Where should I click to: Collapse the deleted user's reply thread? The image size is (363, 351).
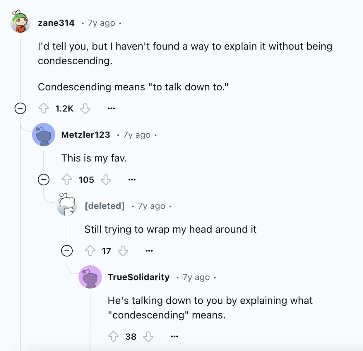67,251
